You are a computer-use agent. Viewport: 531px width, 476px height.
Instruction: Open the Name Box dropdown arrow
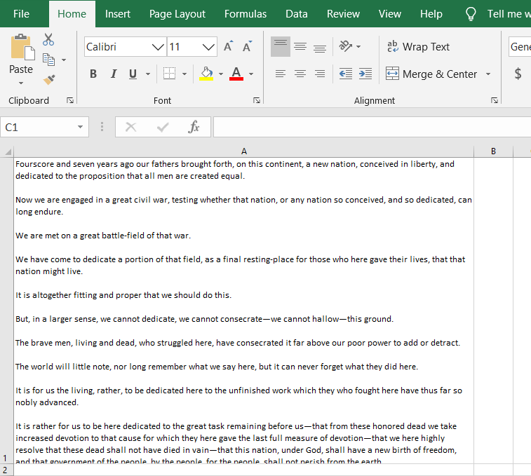click(80, 127)
